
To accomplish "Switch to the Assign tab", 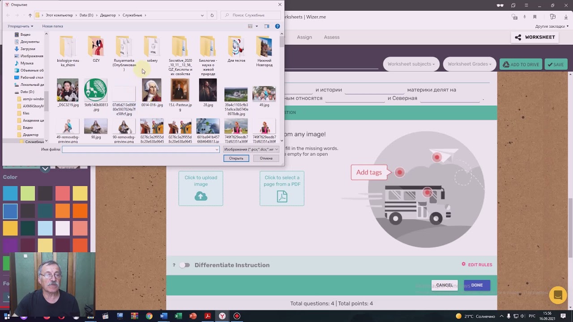I will click(304, 37).
